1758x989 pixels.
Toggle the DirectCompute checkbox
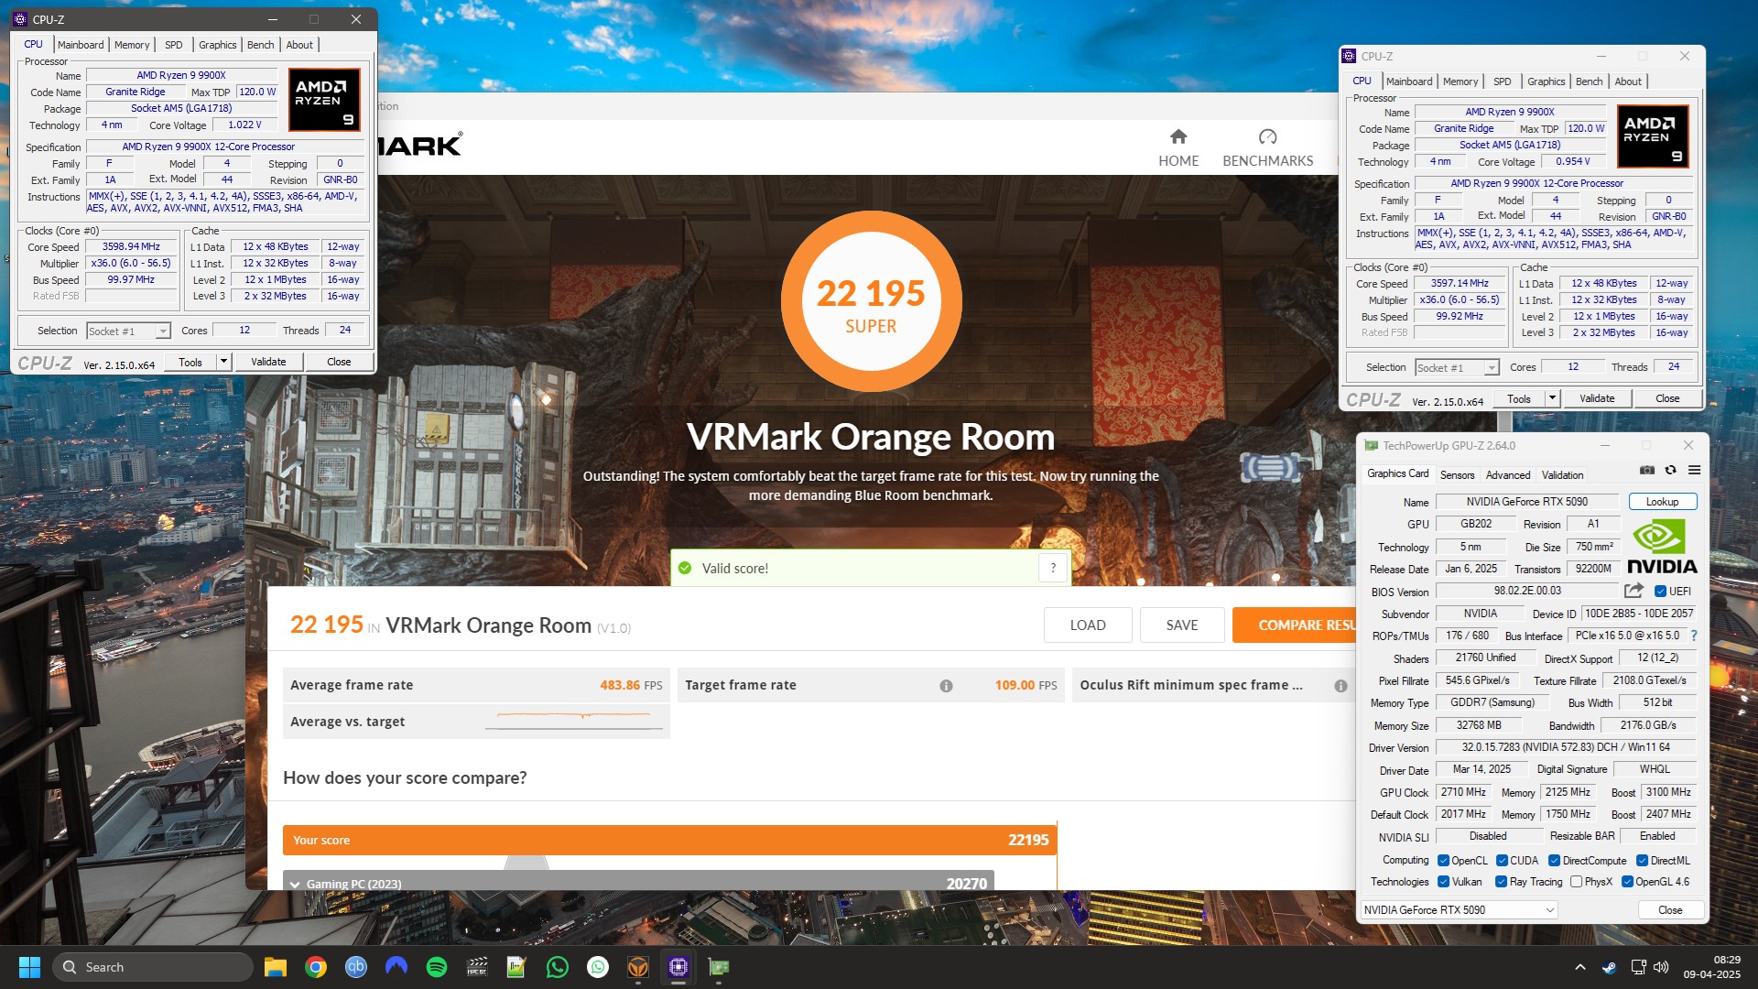click(x=1554, y=861)
